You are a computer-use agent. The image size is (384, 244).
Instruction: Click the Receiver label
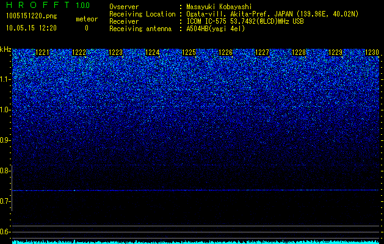coord(124,21)
